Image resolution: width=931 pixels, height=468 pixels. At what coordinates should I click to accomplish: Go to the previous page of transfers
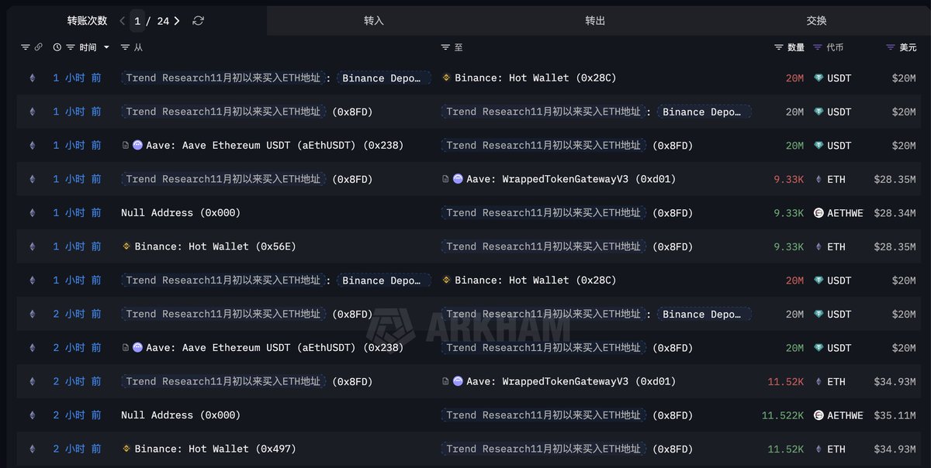coord(123,21)
